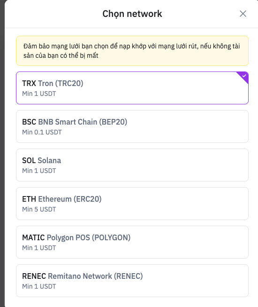The height and width of the screenshot is (307, 258).
Task: Click Min 1 USDT under Tron
Action: (x=39, y=94)
